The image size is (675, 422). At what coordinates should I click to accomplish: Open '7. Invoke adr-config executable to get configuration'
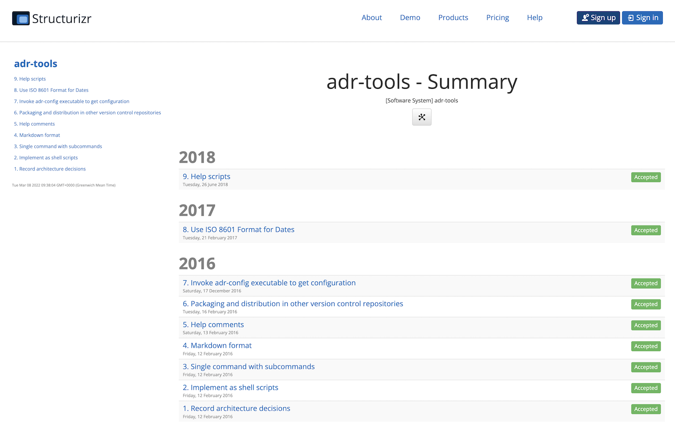click(269, 283)
